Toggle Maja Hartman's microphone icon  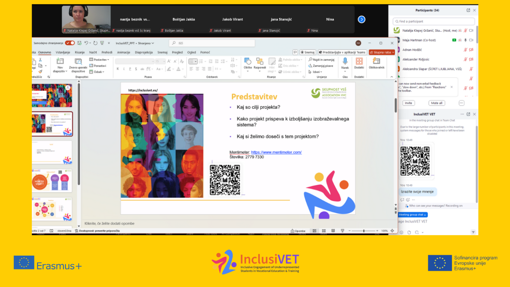(x=465, y=40)
